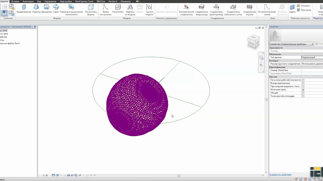Add a Соединитель короба connector
Image resolution: width=323 pixels, height=181 pixels.
pos(250,10)
